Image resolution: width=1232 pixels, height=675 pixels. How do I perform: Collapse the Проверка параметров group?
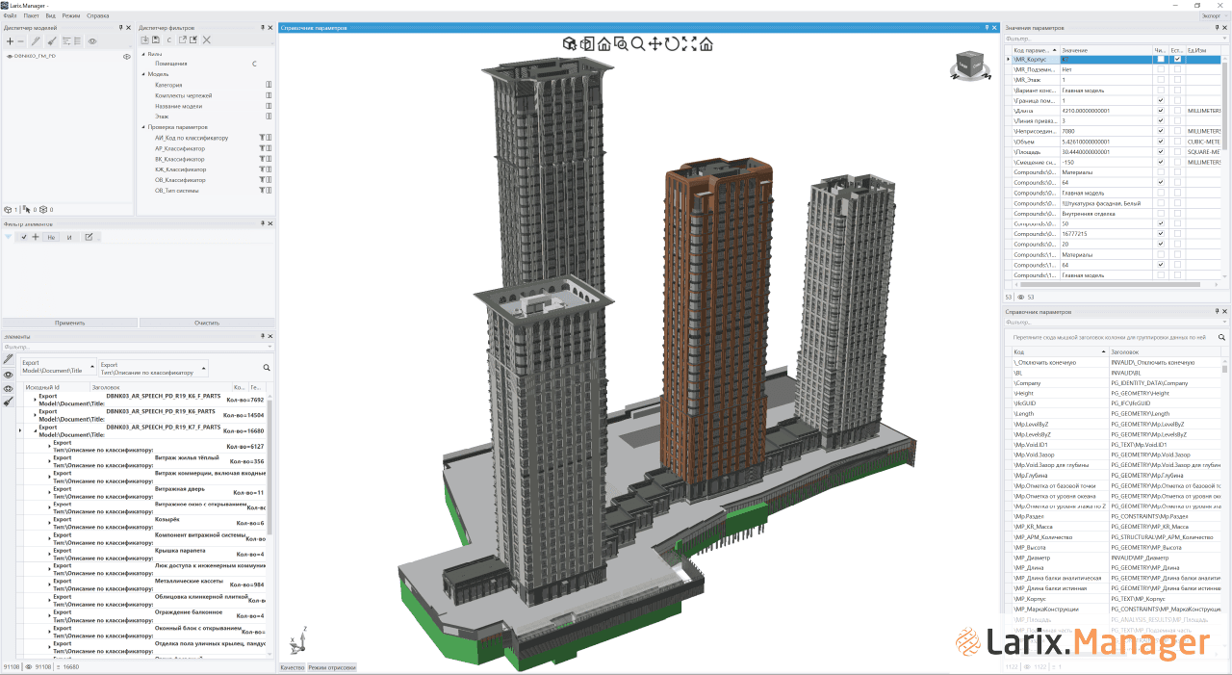click(143, 127)
